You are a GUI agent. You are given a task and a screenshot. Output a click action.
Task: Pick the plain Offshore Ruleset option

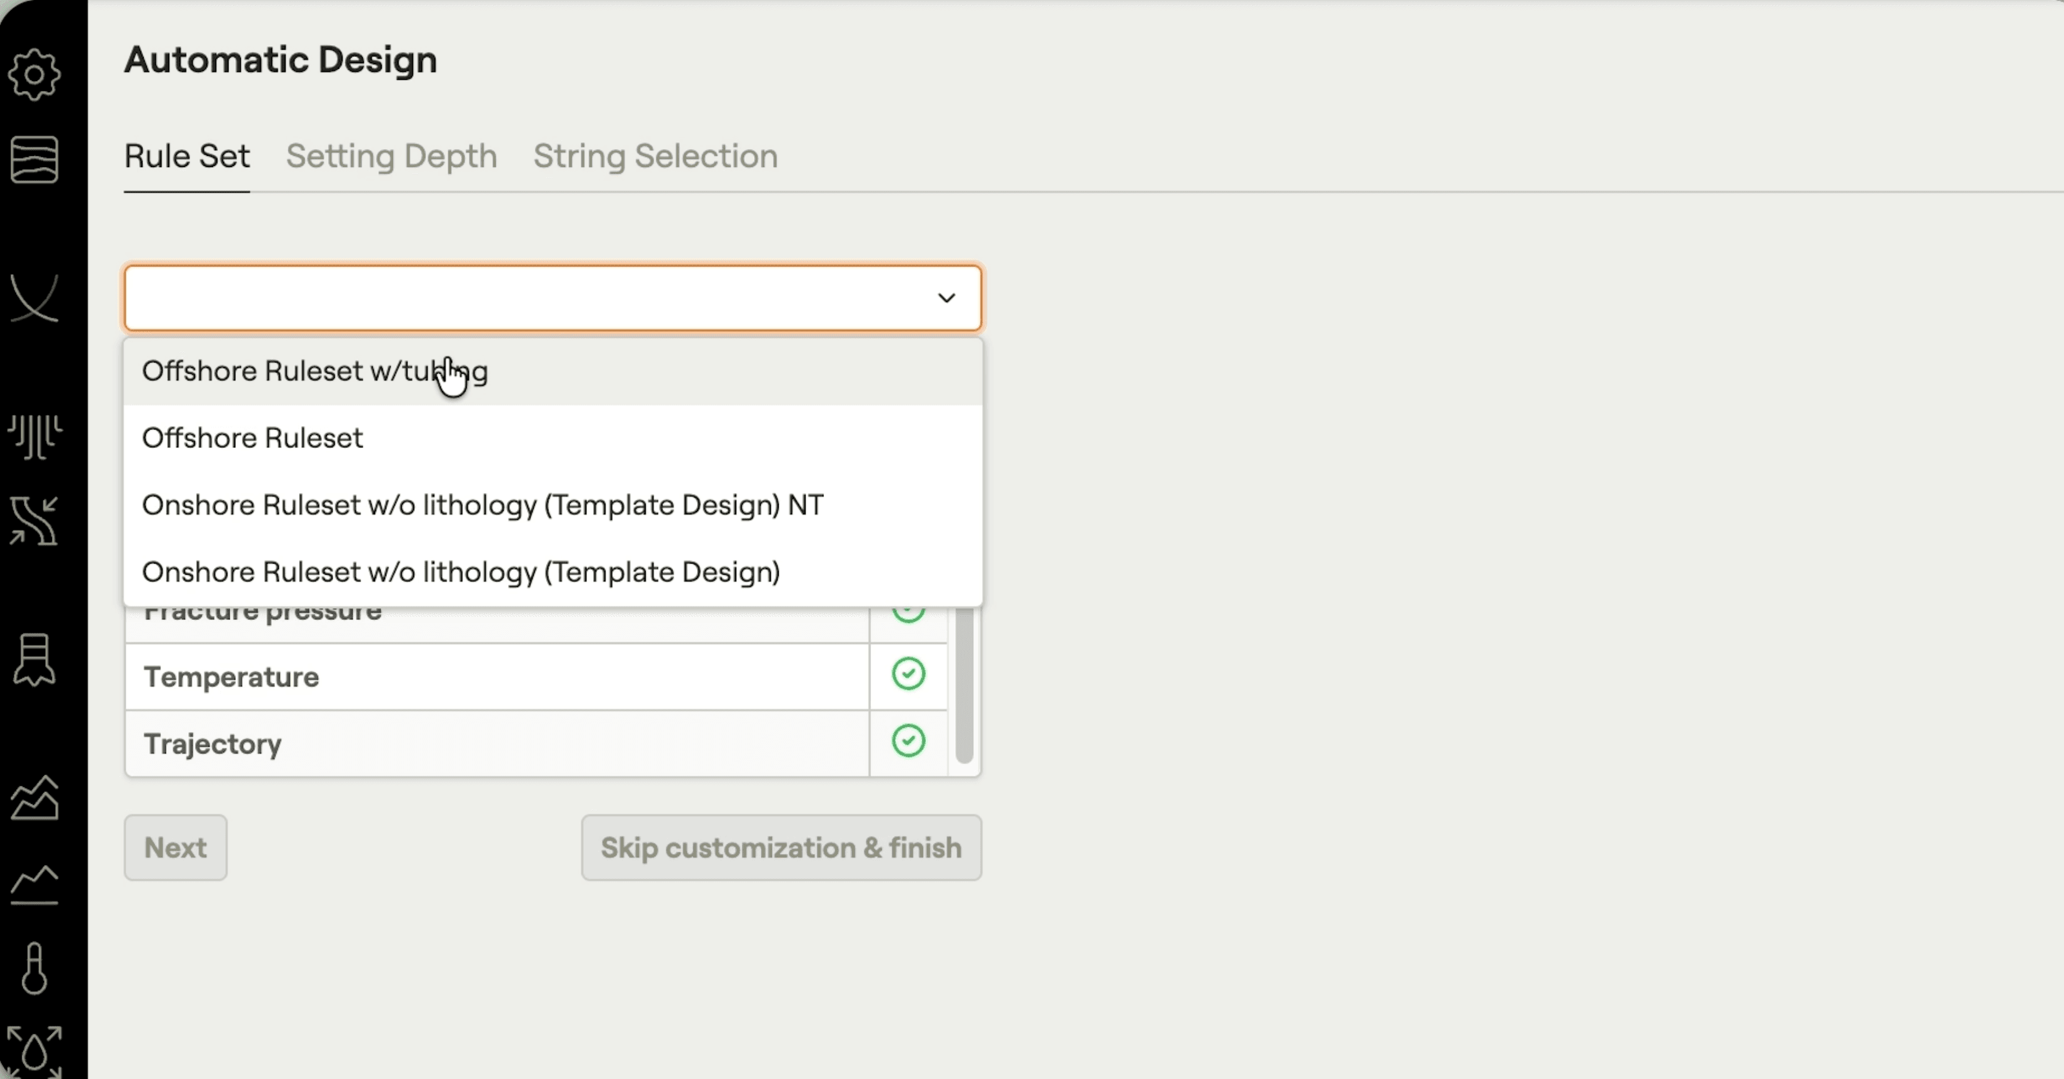pyautogui.click(x=253, y=438)
